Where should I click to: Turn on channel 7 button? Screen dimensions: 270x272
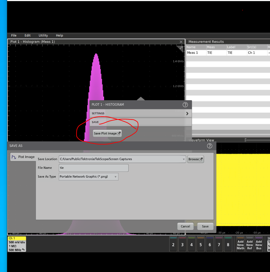(219, 244)
